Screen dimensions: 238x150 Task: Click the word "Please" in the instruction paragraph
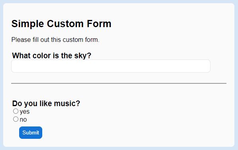tap(21, 40)
